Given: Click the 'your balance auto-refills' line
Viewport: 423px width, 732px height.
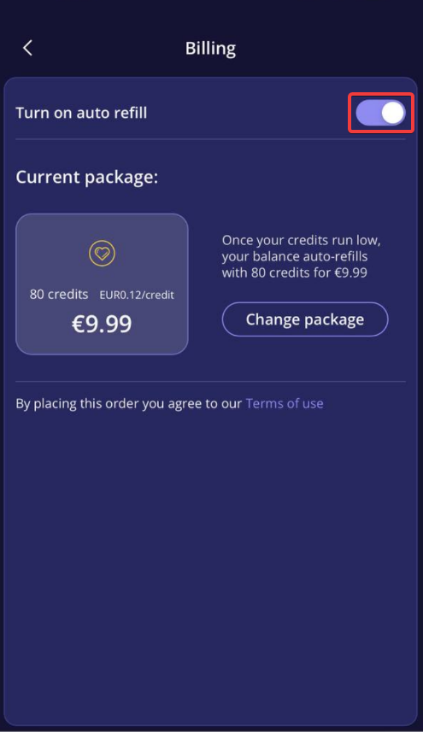Looking at the screenshot, I should [x=294, y=256].
